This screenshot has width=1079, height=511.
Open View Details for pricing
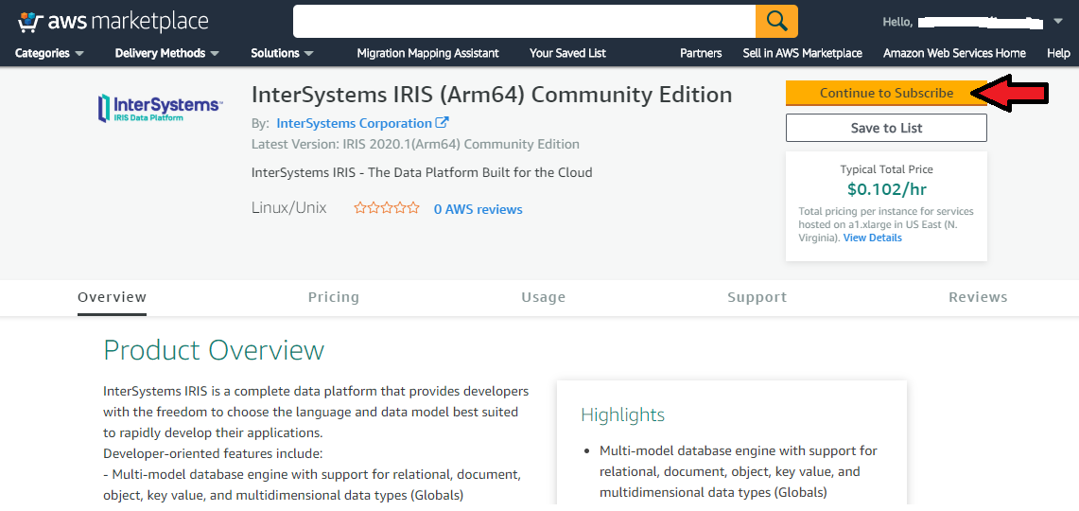point(873,238)
